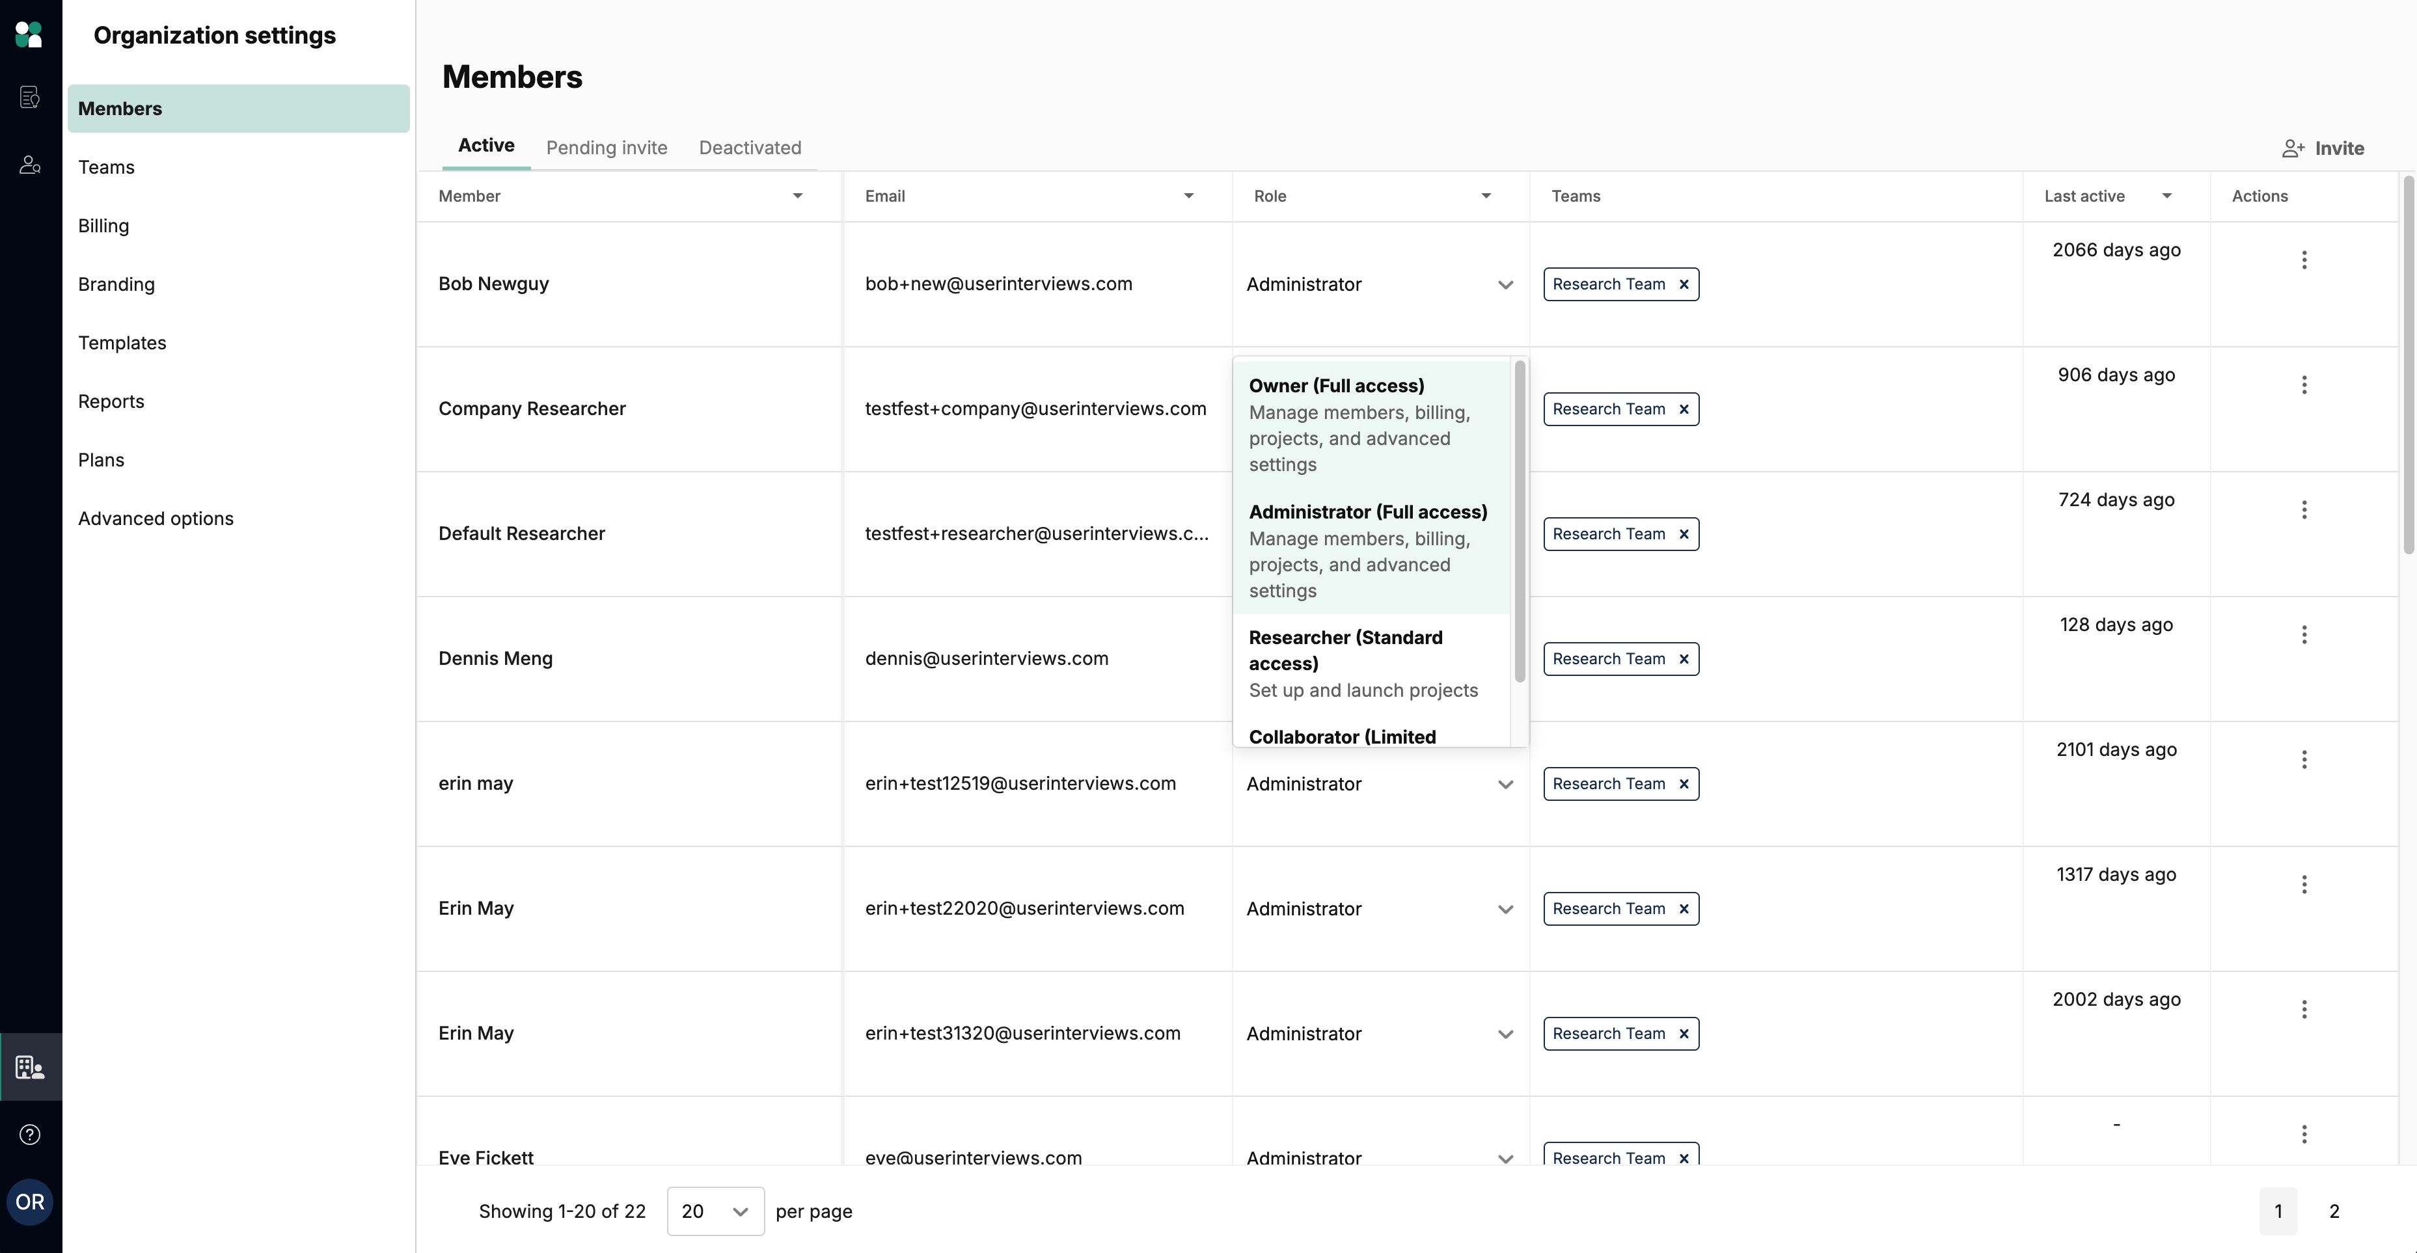The height and width of the screenshot is (1253, 2417).
Task: Switch to Deactivated tab
Action: [750, 148]
